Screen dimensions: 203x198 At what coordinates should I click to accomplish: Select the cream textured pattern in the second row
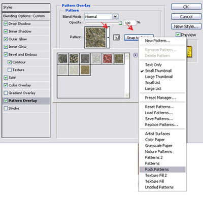tap(74, 70)
